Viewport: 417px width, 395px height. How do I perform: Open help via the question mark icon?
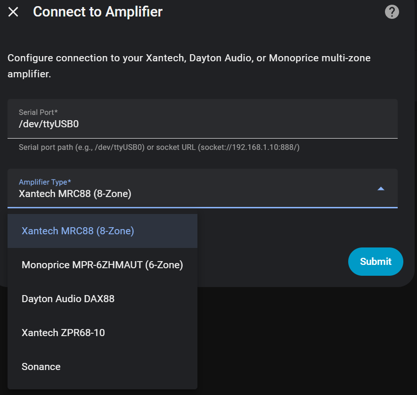[392, 12]
